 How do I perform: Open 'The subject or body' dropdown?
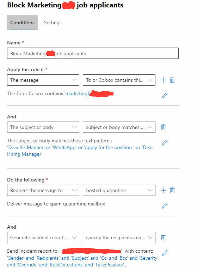click(x=43, y=127)
